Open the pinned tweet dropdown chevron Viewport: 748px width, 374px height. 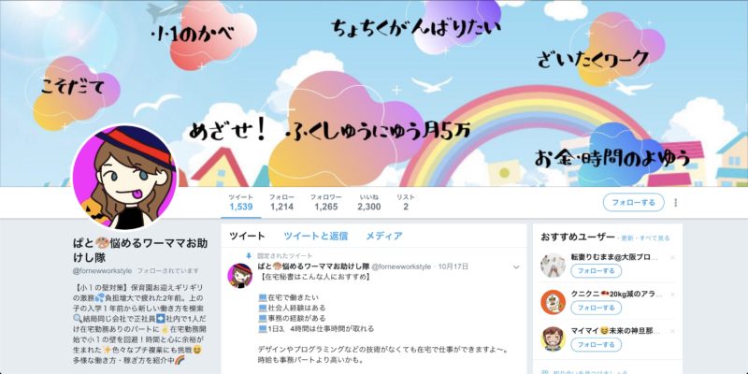pos(516,267)
